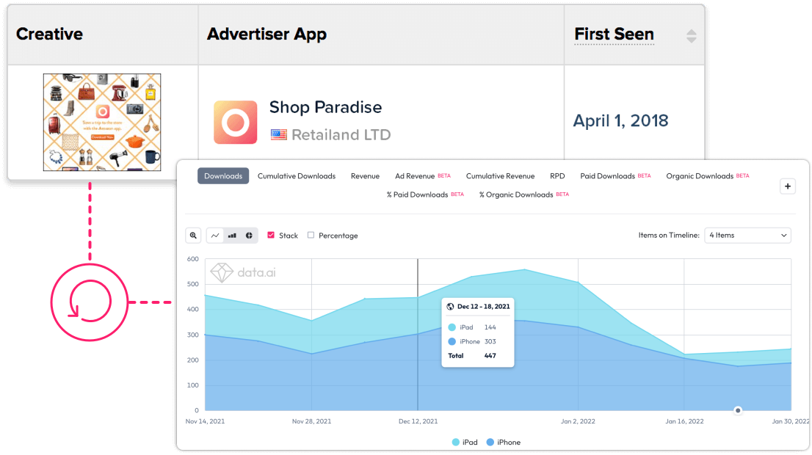Click the timeline marker dot below chart

click(x=738, y=410)
